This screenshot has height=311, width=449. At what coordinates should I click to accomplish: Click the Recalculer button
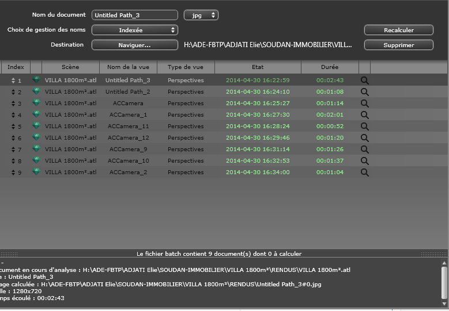coord(399,30)
